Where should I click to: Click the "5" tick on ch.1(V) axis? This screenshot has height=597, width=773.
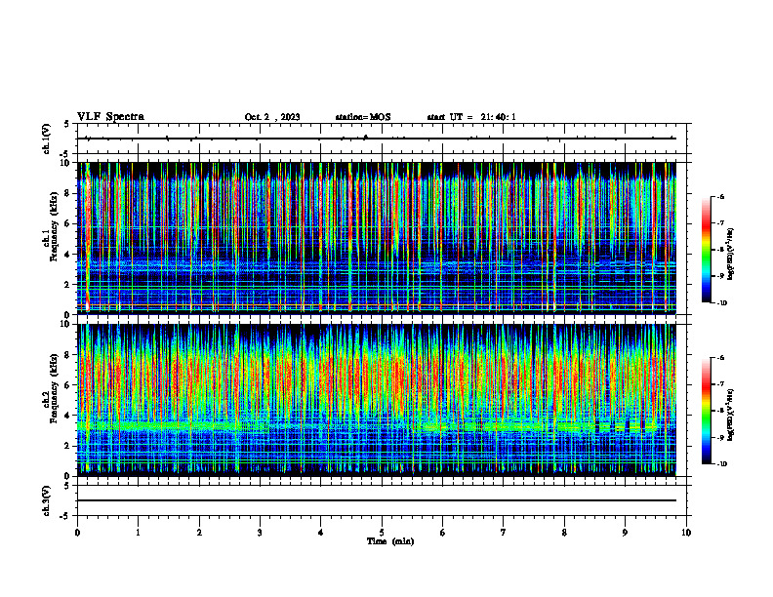[x=67, y=124]
